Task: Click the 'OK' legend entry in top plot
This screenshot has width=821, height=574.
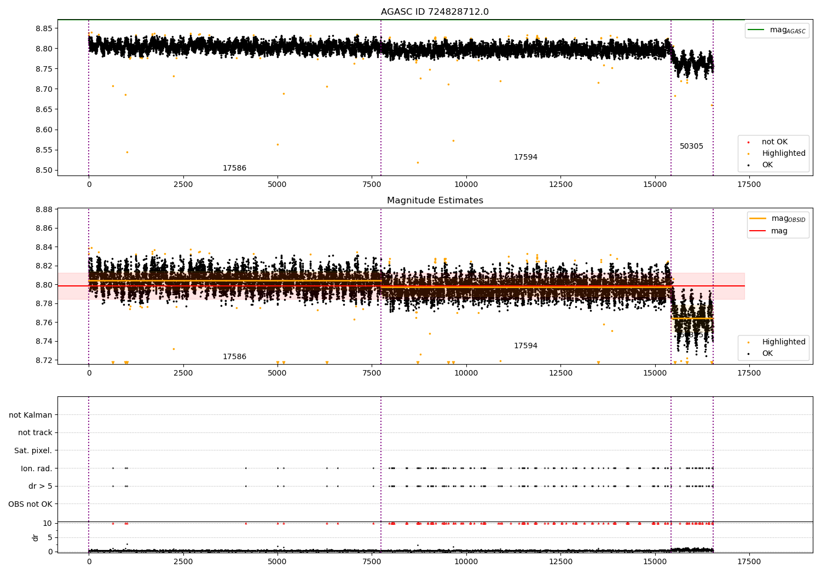Action: (767, 165)
